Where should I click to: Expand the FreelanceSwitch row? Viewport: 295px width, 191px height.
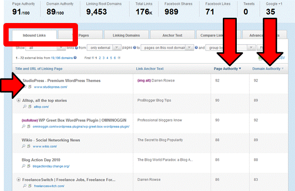(x=18, y=179)
